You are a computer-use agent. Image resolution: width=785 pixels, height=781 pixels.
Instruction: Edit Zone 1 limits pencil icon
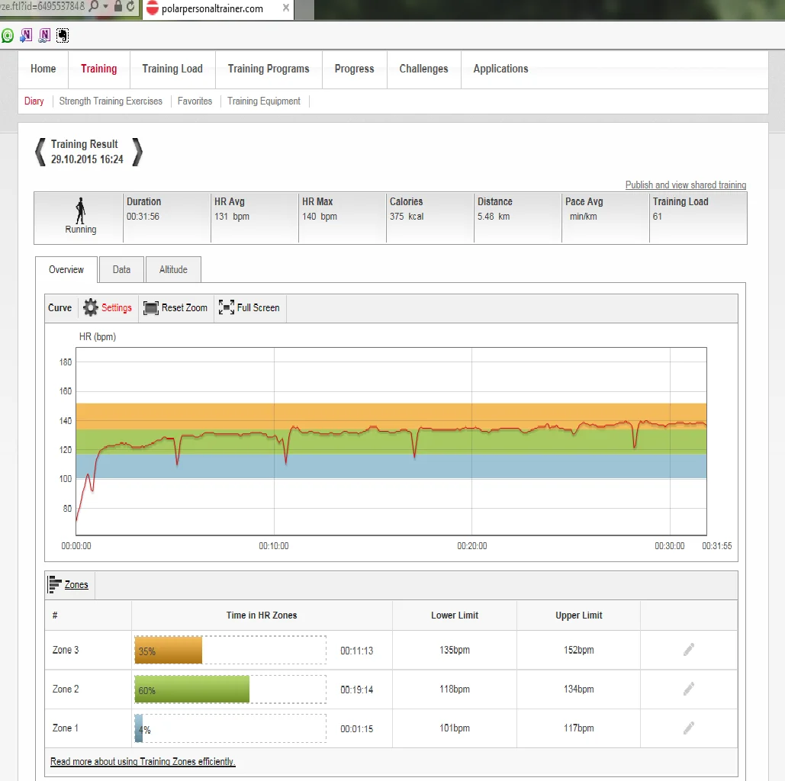pos(689,728)
